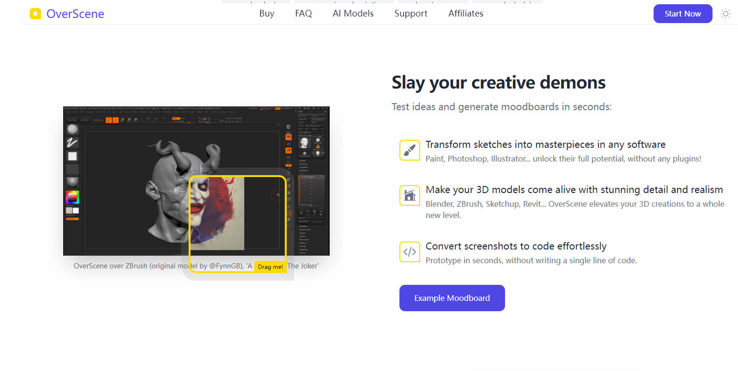The height and width of the screenshot is (371, 738).
Task: Click the material sphere in ZBrush sidebar
Action: [x=72, y=182]
